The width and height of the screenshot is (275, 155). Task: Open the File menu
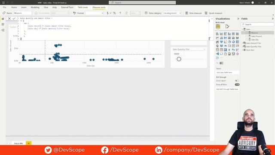pos(4,7)
